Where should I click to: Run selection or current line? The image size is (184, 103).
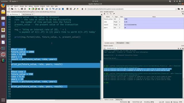pos(39,9)
